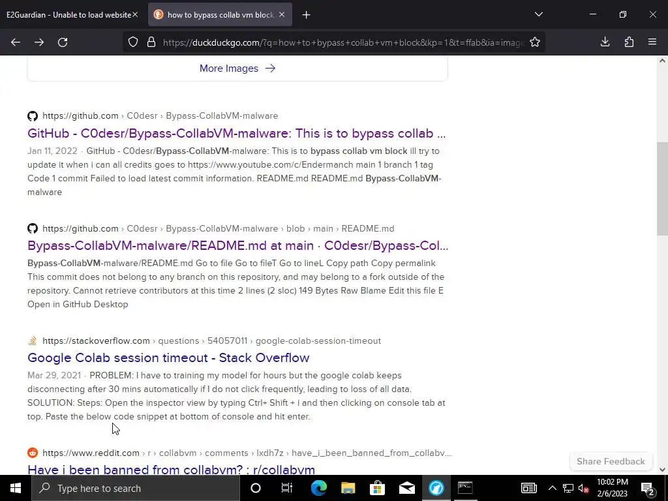Open a new tab with the plus button
Screen dimensions: 668x501
click(307, 15)
